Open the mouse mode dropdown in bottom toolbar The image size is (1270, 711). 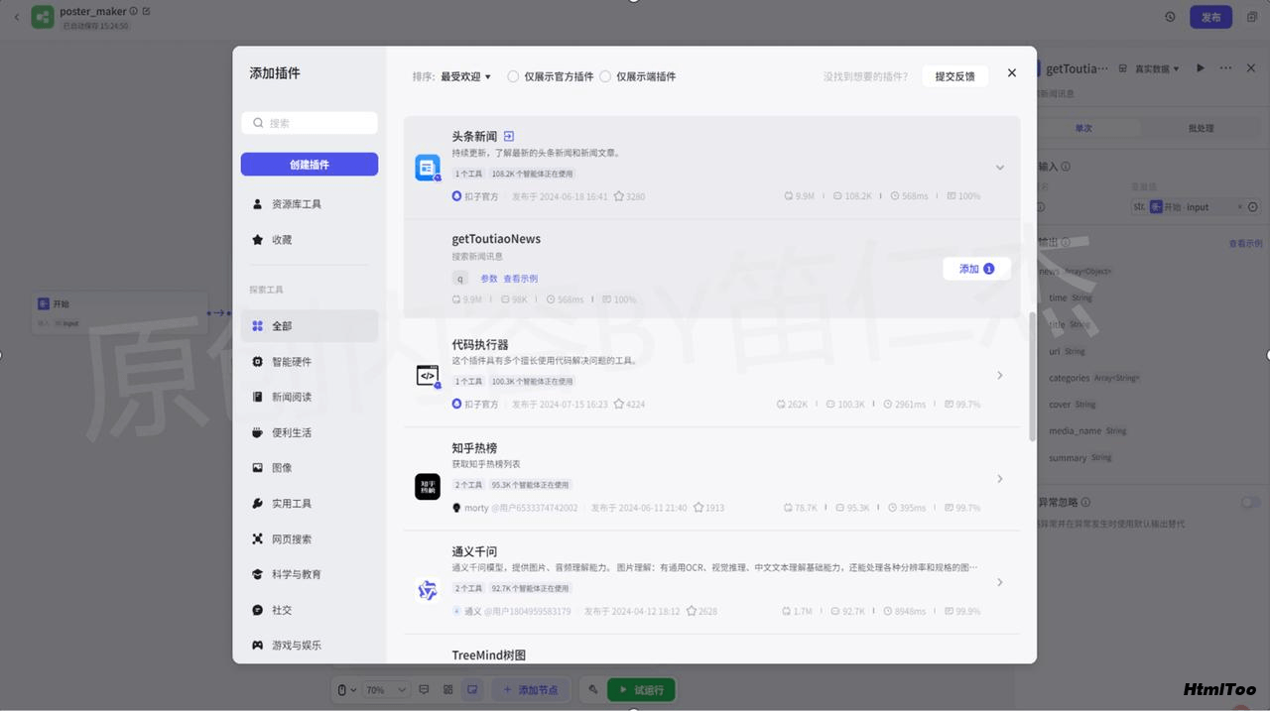(345, 689)
